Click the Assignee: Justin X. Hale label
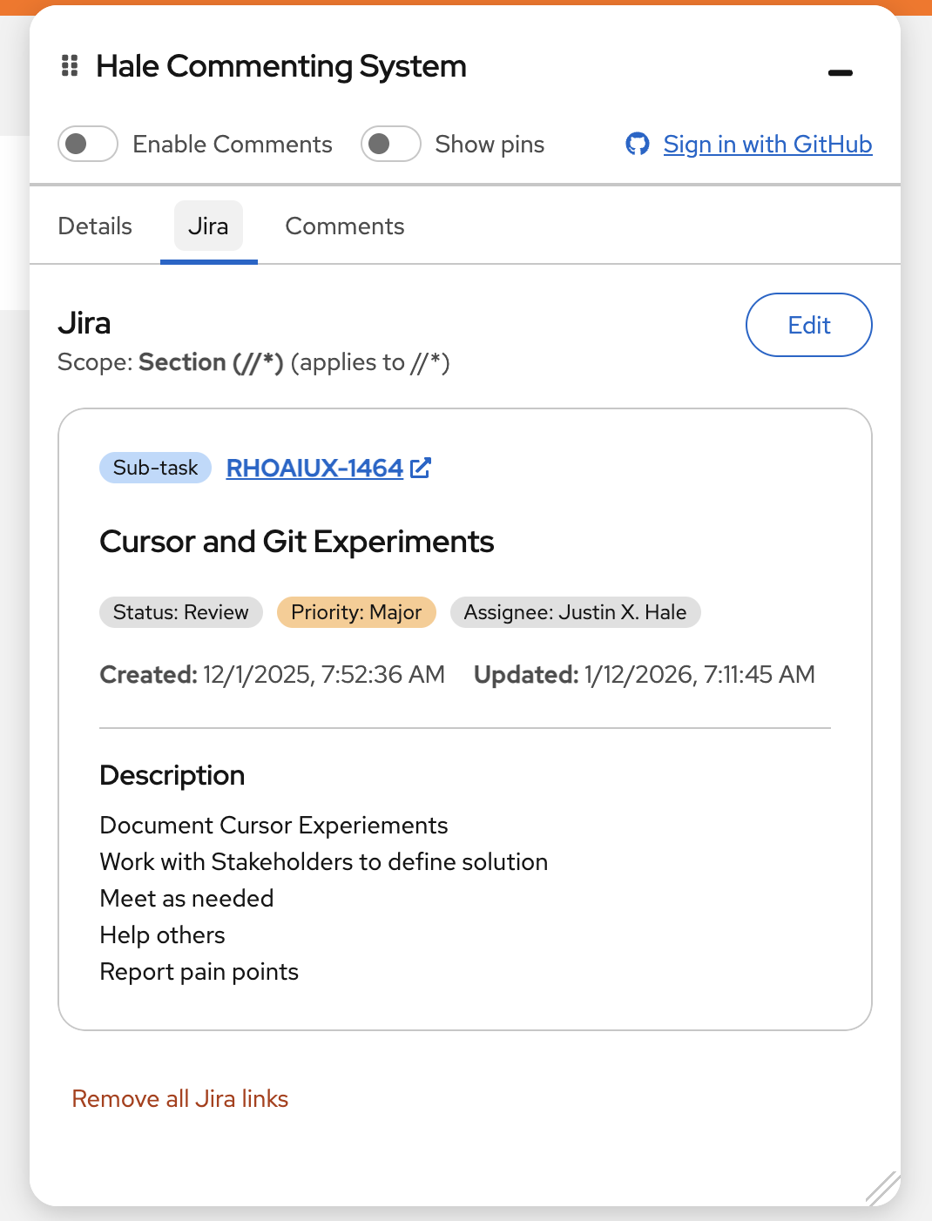 coord(575,612)
